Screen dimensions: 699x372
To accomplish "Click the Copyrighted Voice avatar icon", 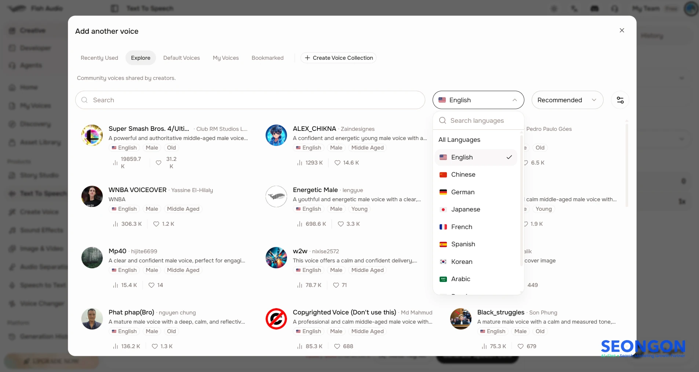I will [276, 319].
